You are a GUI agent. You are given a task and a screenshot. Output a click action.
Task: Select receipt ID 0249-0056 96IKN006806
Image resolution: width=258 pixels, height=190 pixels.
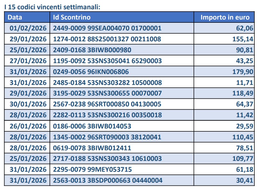click(x=91, y=71)
